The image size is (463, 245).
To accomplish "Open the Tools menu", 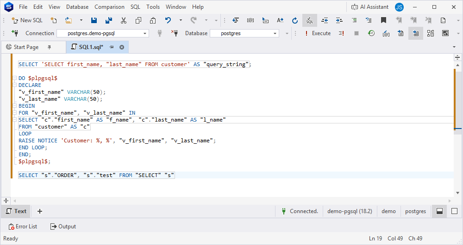I will (153, 7).
